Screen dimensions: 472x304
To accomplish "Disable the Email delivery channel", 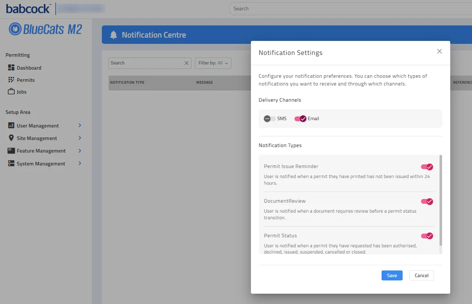I will pos(300,119).
